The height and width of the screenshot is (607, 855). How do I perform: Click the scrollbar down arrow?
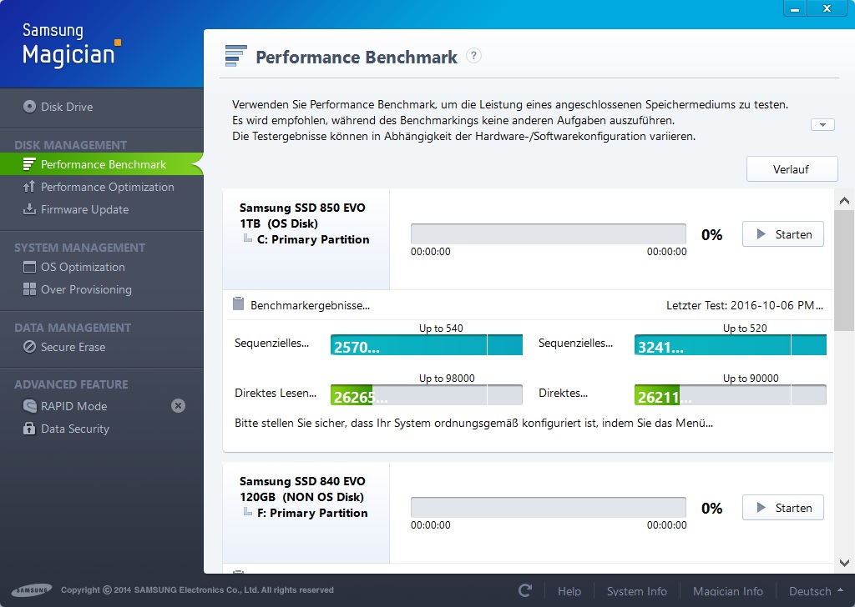(x=844, y=564)
